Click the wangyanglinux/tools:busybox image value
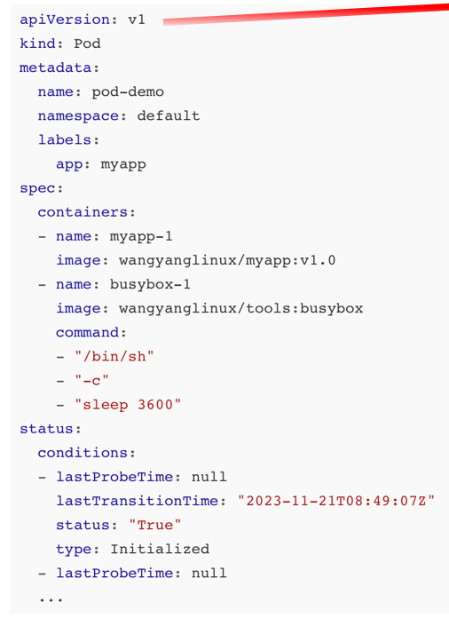 [241, 309]
